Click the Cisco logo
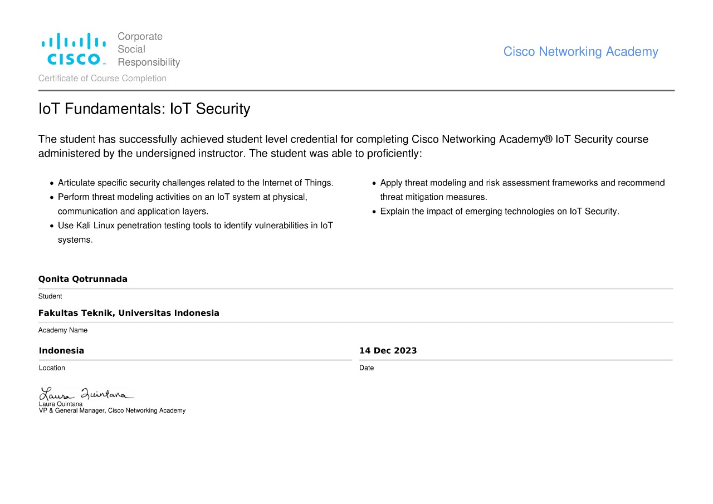 [73, 48]
